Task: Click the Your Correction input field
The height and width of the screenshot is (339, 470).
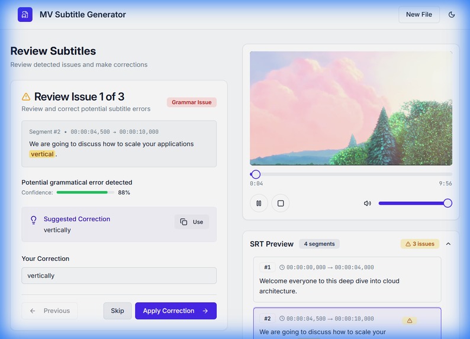Action: (x=119, y=276)
